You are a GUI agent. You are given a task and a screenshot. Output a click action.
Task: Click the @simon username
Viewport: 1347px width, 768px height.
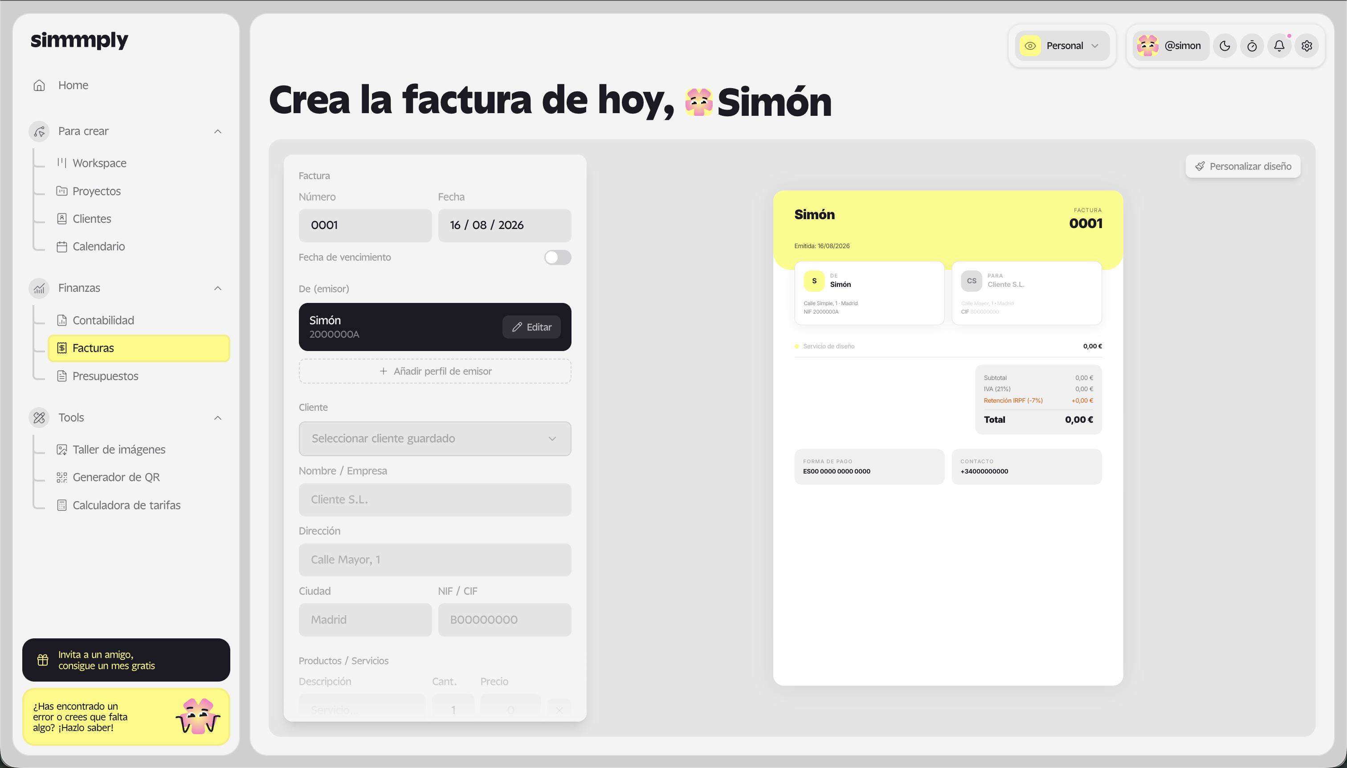pyautogui.click(x=1183, y=46)
